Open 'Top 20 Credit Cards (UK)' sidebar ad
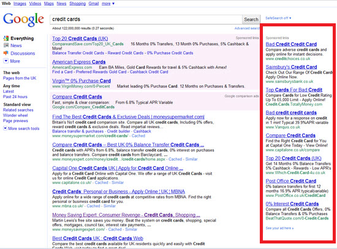 click(293, 158)
